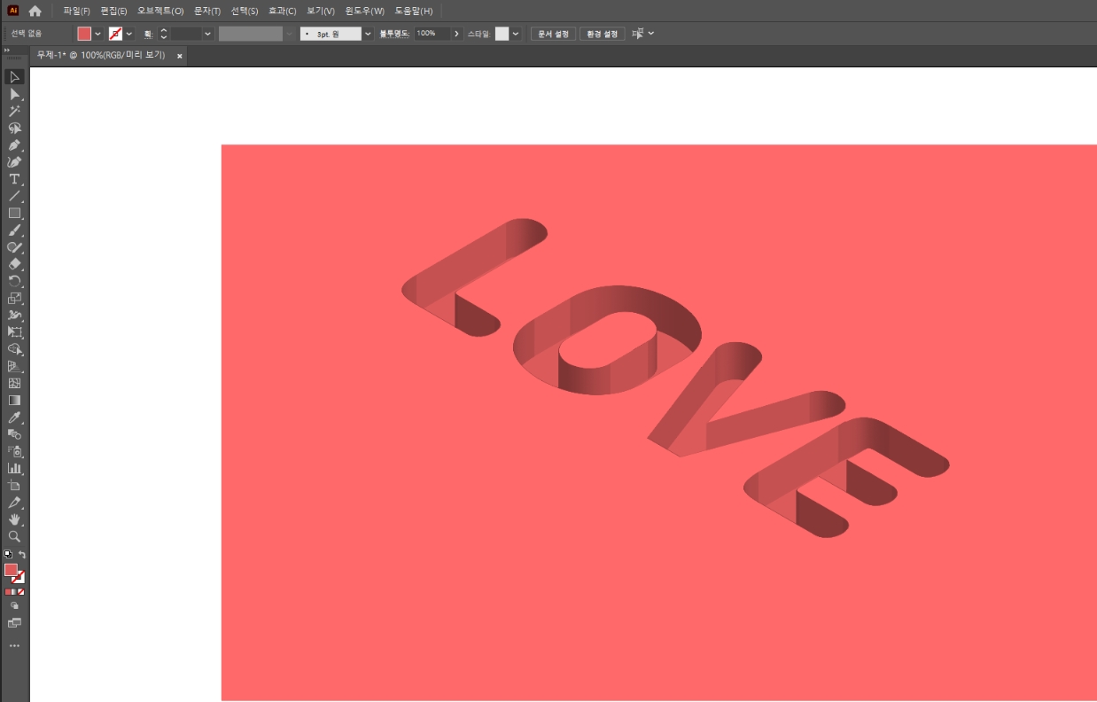Select the Direct Selection tool
This screenshot has width=1097, height=702.
[14, 94]
